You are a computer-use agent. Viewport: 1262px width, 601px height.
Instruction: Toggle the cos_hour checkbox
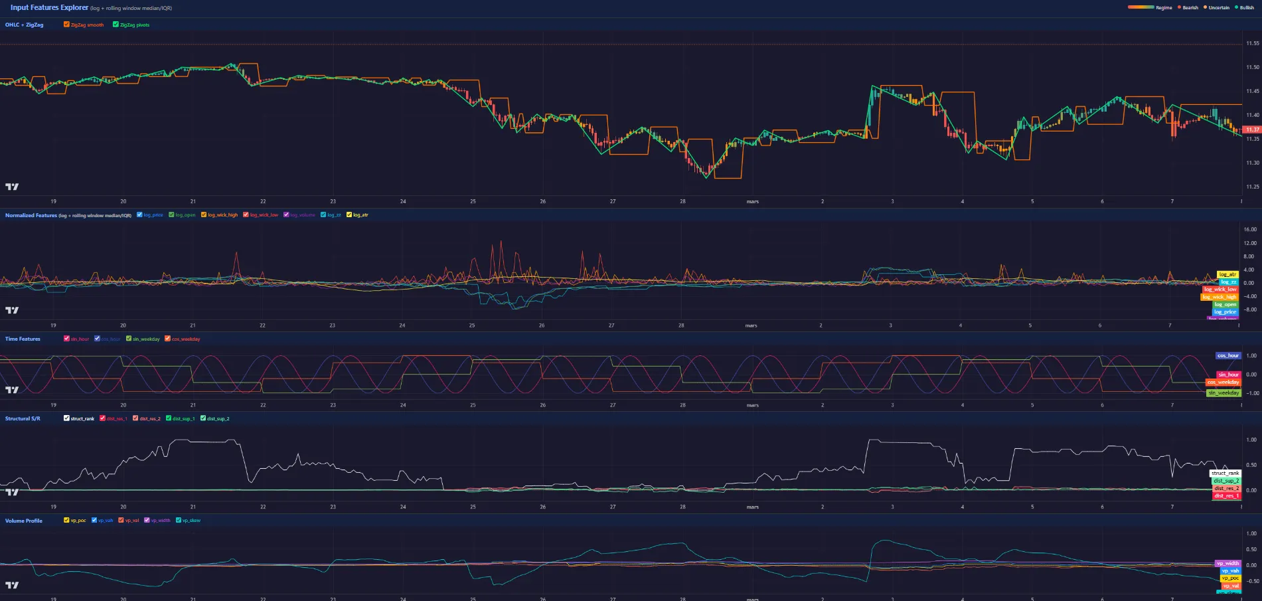97,339
